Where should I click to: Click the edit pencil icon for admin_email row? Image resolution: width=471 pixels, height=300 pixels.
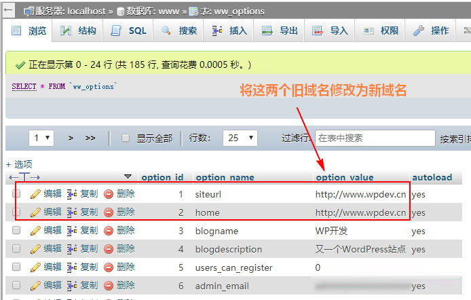coord(35,286)
